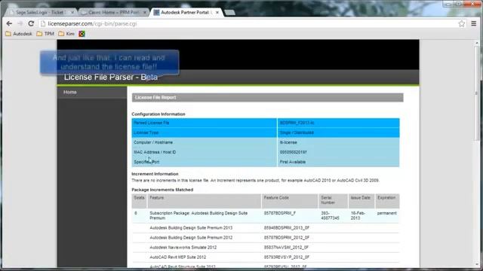Bookmark page with star icon
The height and width of the screenshot is (271, 483).
click(x=461, y=23)
